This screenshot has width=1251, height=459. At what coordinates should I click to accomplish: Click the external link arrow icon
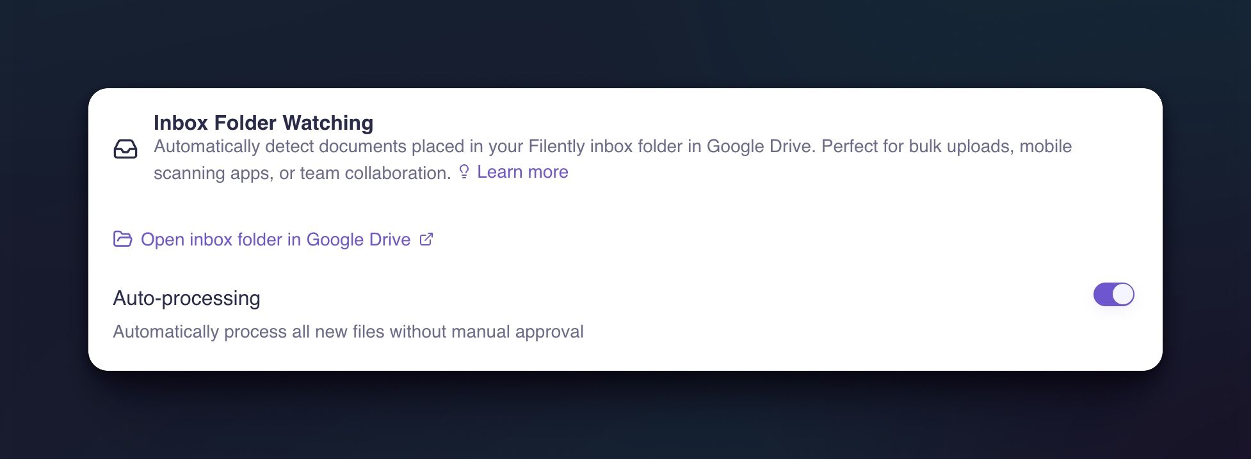pos(426,239)
